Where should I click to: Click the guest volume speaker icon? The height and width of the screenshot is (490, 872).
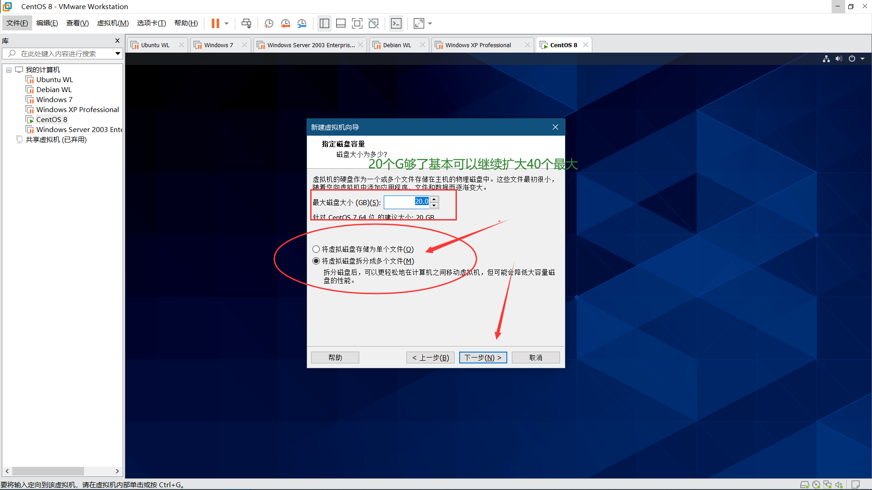pyautogui.click(x=839, y=59)
